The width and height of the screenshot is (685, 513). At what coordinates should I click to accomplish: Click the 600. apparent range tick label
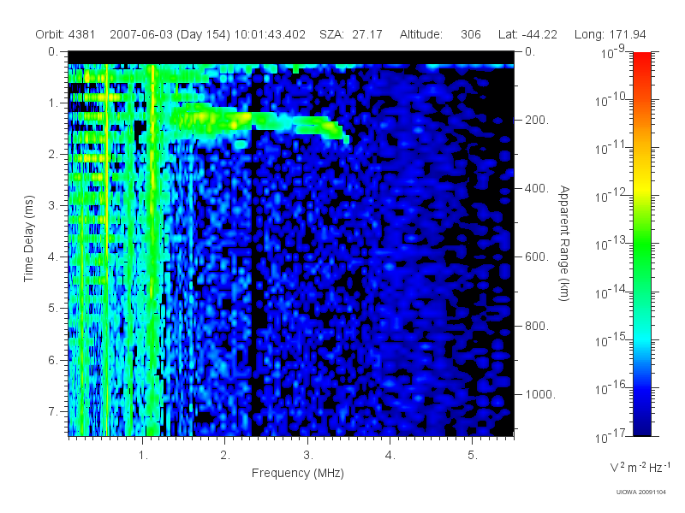coord(537,257)
